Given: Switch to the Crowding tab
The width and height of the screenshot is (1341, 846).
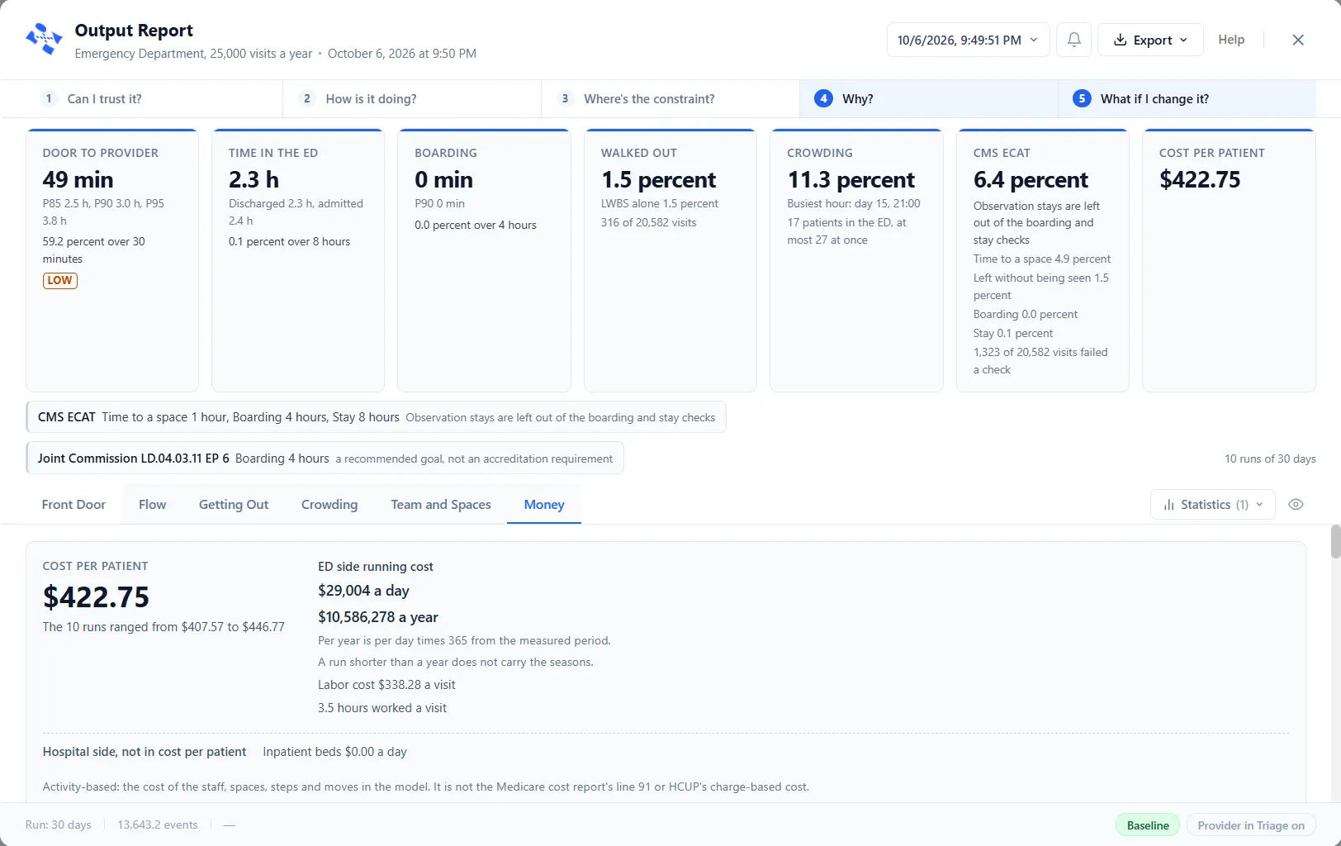Looking at the screenshot, I should click(x=329, y=504).
